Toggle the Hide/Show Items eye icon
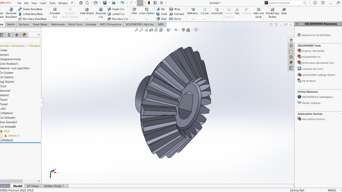This screenshot has width=342, height=192. (x=176, y=30)
